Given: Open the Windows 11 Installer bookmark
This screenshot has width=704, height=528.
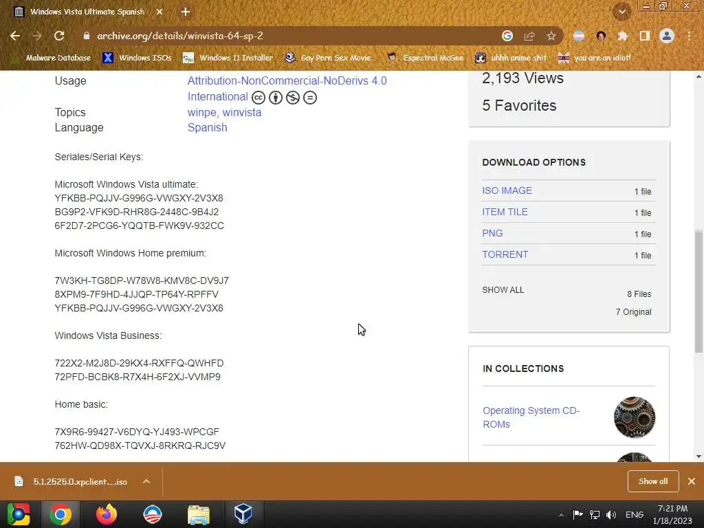Looking at the screenshot, I should coord(228,58).
